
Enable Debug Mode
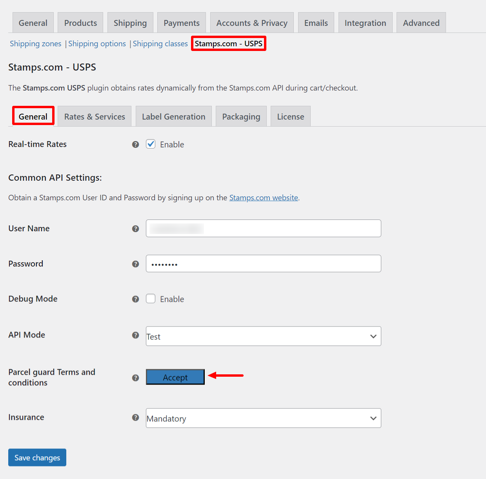(x=151, y=299)
